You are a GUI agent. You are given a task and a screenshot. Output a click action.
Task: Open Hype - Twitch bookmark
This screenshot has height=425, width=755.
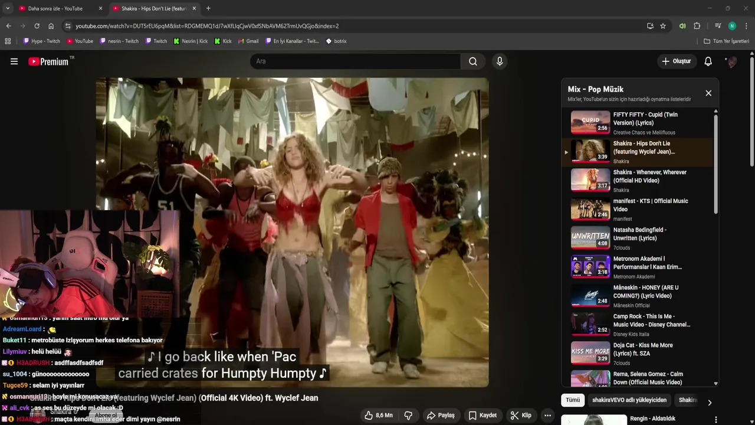tap(41, 41)
